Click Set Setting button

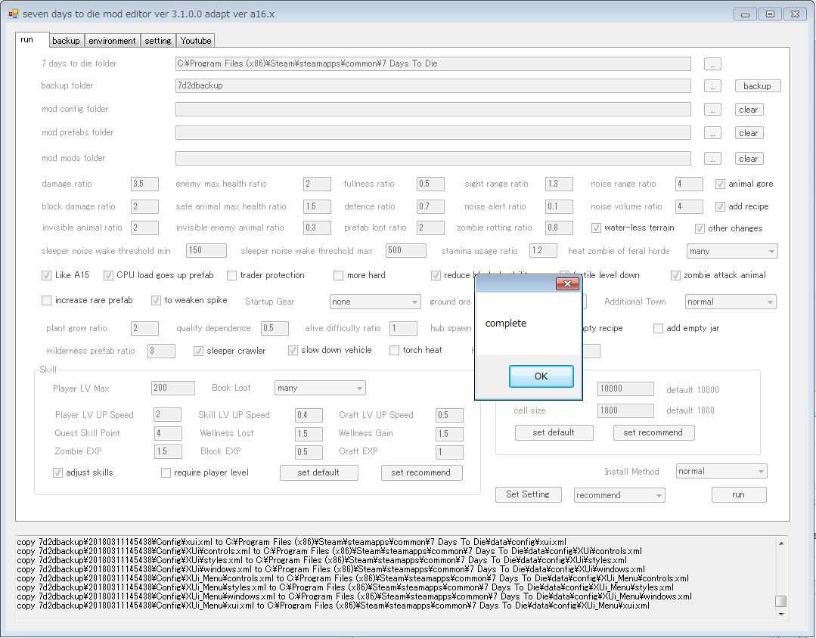coord(528,494)
